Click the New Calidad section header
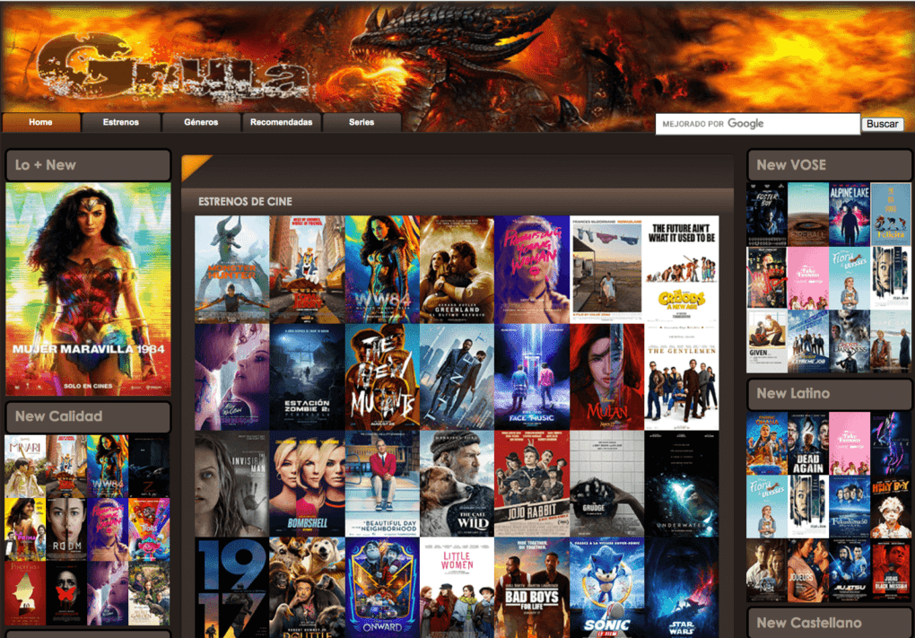915x638 pixels. click(x=88, y=416)
